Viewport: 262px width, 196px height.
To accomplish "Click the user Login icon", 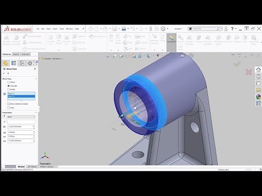I will click(226, 29).
